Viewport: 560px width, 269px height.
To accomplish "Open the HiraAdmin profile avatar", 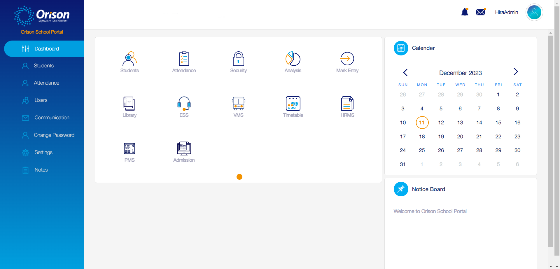I will pos(534,12).
